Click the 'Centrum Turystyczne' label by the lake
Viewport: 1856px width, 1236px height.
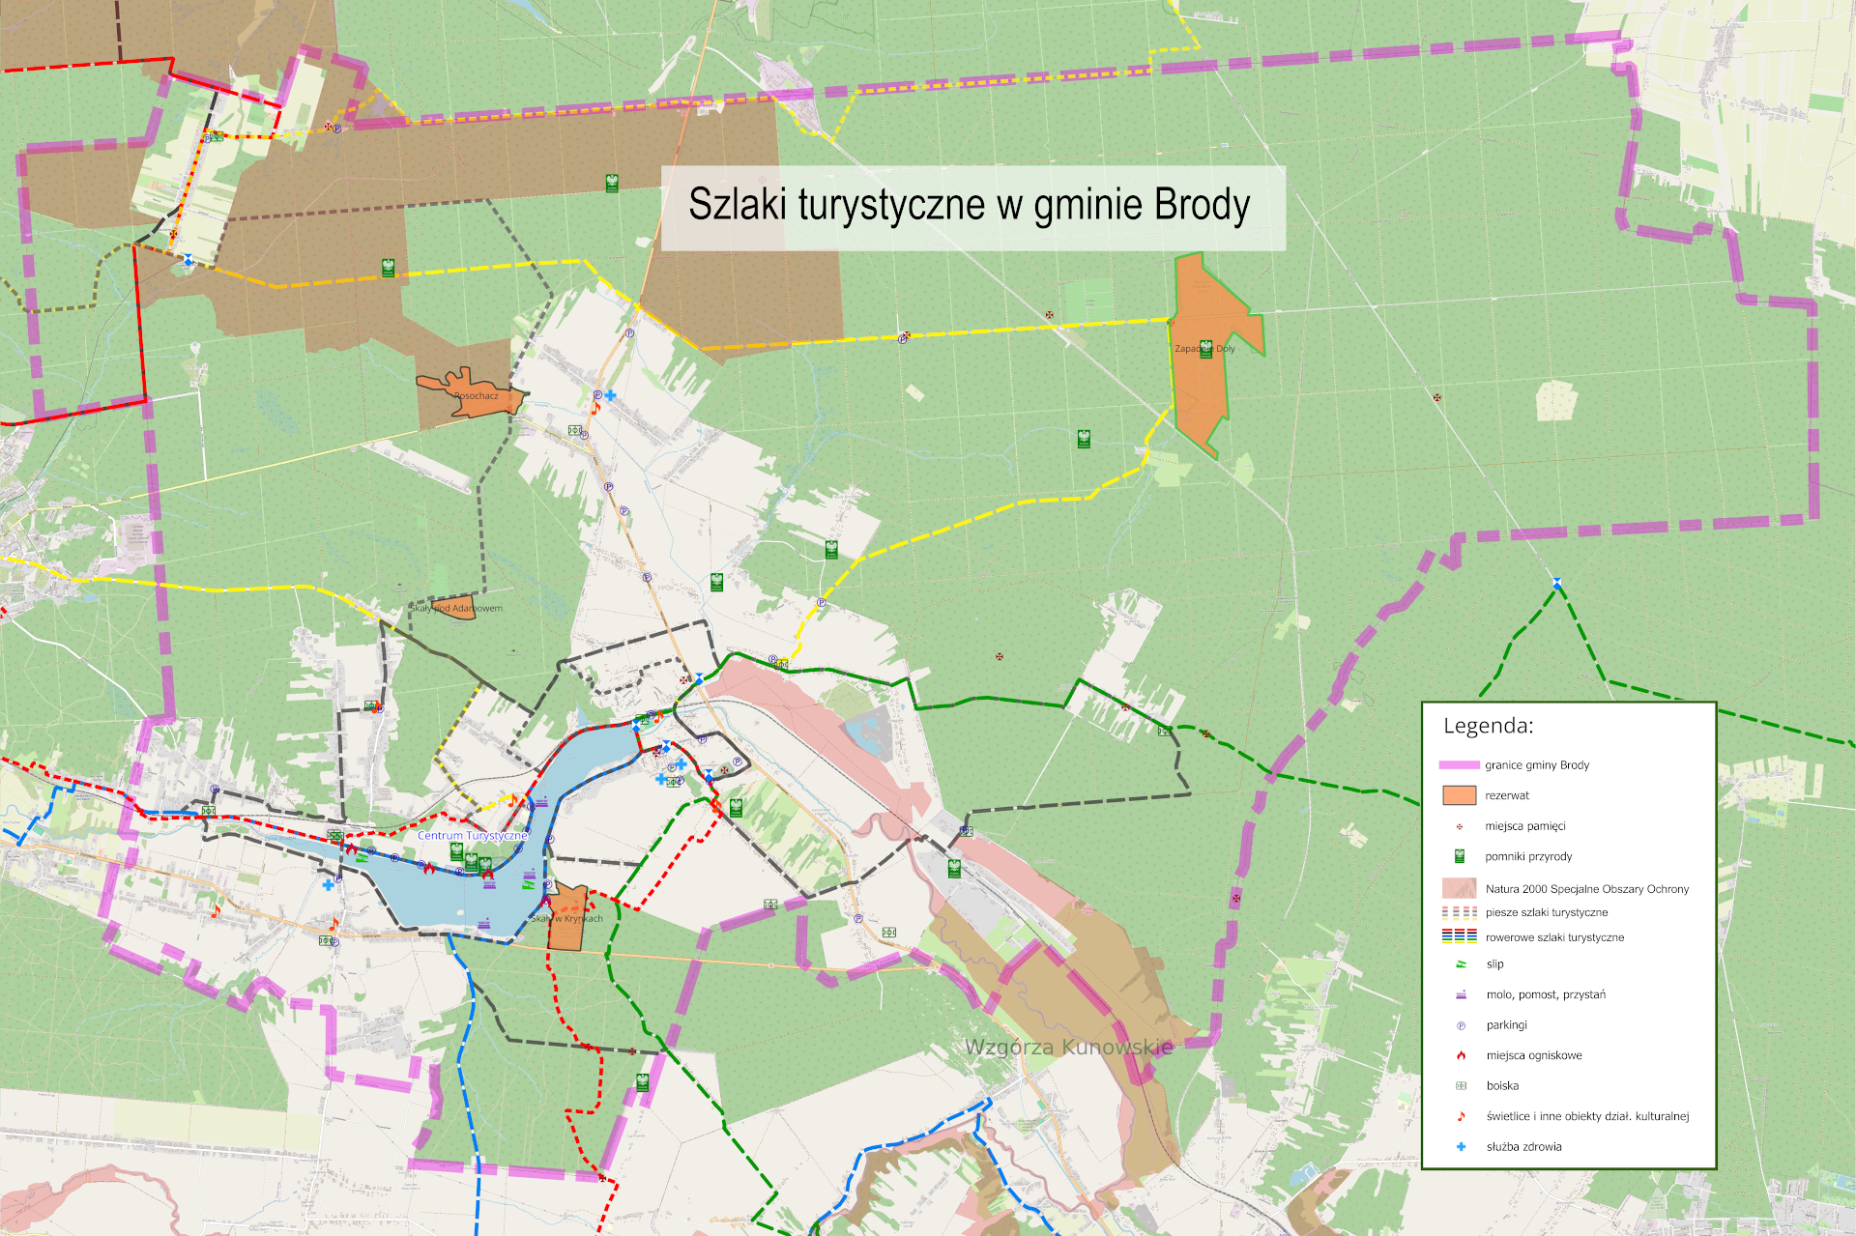(x=473, y=836)
